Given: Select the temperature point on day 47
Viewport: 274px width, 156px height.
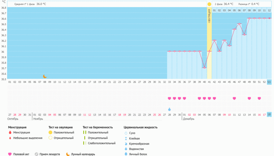Looking at the screenshot, I should [x=239, y=24].
